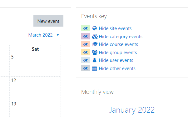Select Saturday the 12th calendar cell

coord(35,88)
